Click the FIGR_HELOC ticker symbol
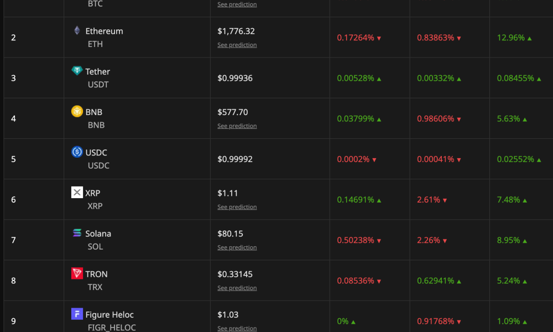 [112, 328]
